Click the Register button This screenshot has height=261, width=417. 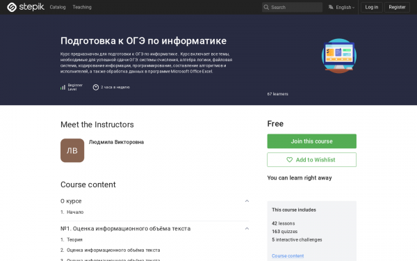coord(397,7)
